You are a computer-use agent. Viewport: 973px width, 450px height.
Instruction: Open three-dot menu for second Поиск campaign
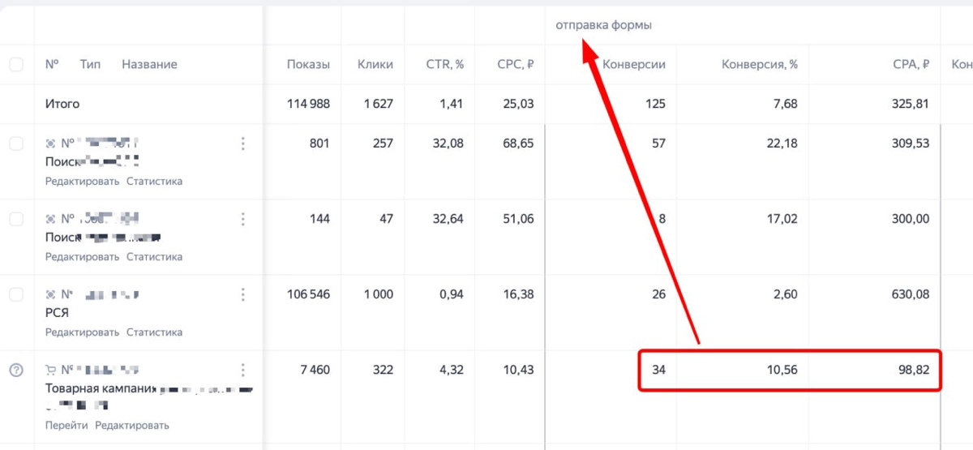click(242, 219)
